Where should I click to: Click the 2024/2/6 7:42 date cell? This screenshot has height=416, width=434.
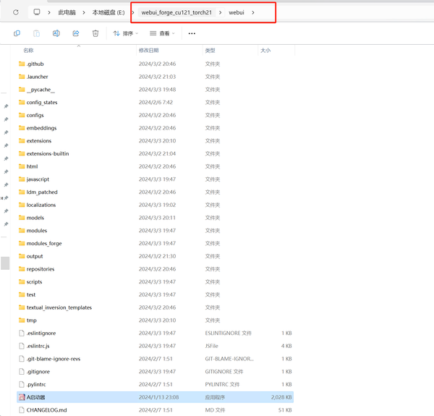tap(156, 103)
